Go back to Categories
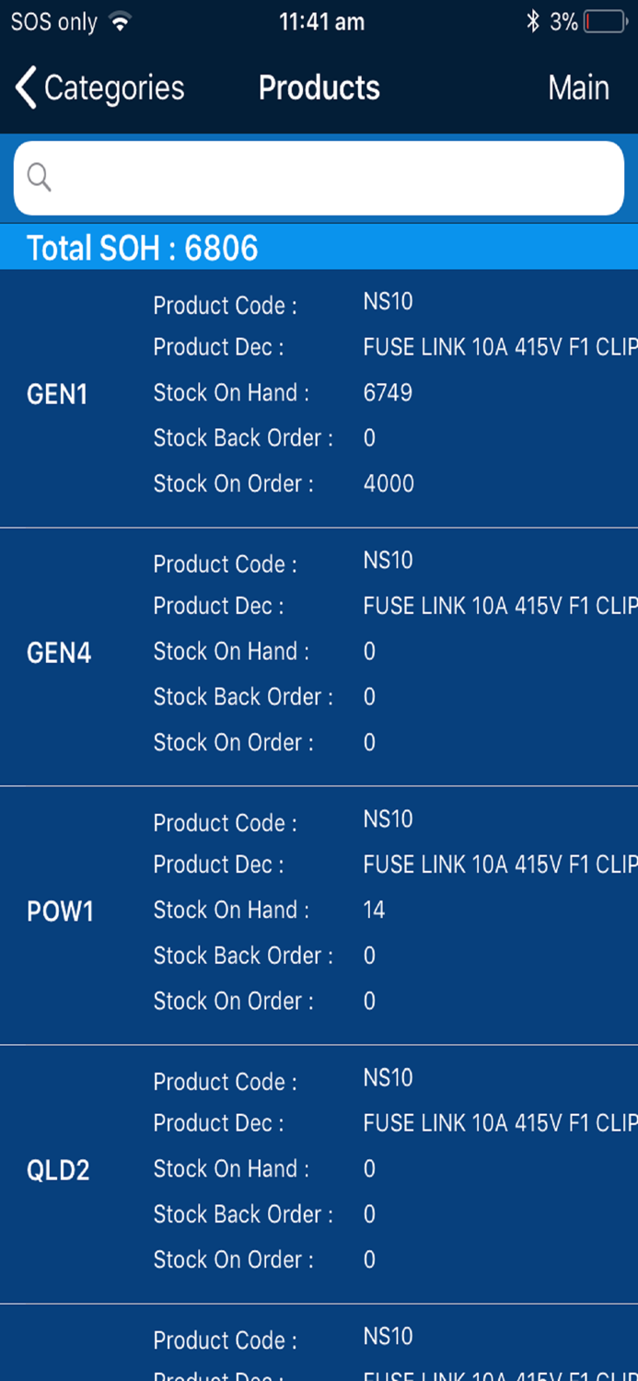Screen dimensions: 638x1381 point(110,87)
